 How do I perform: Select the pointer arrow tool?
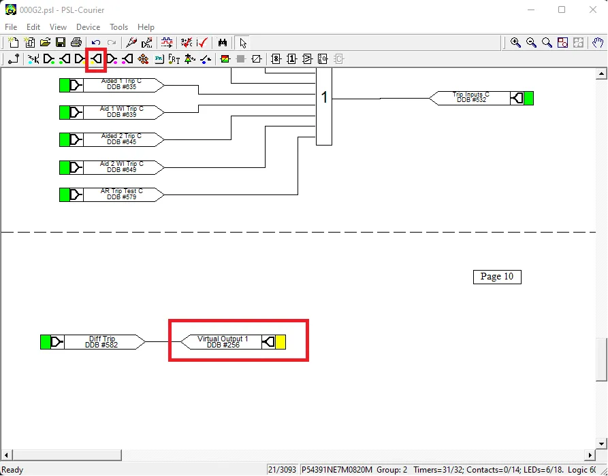click(243, 43)
